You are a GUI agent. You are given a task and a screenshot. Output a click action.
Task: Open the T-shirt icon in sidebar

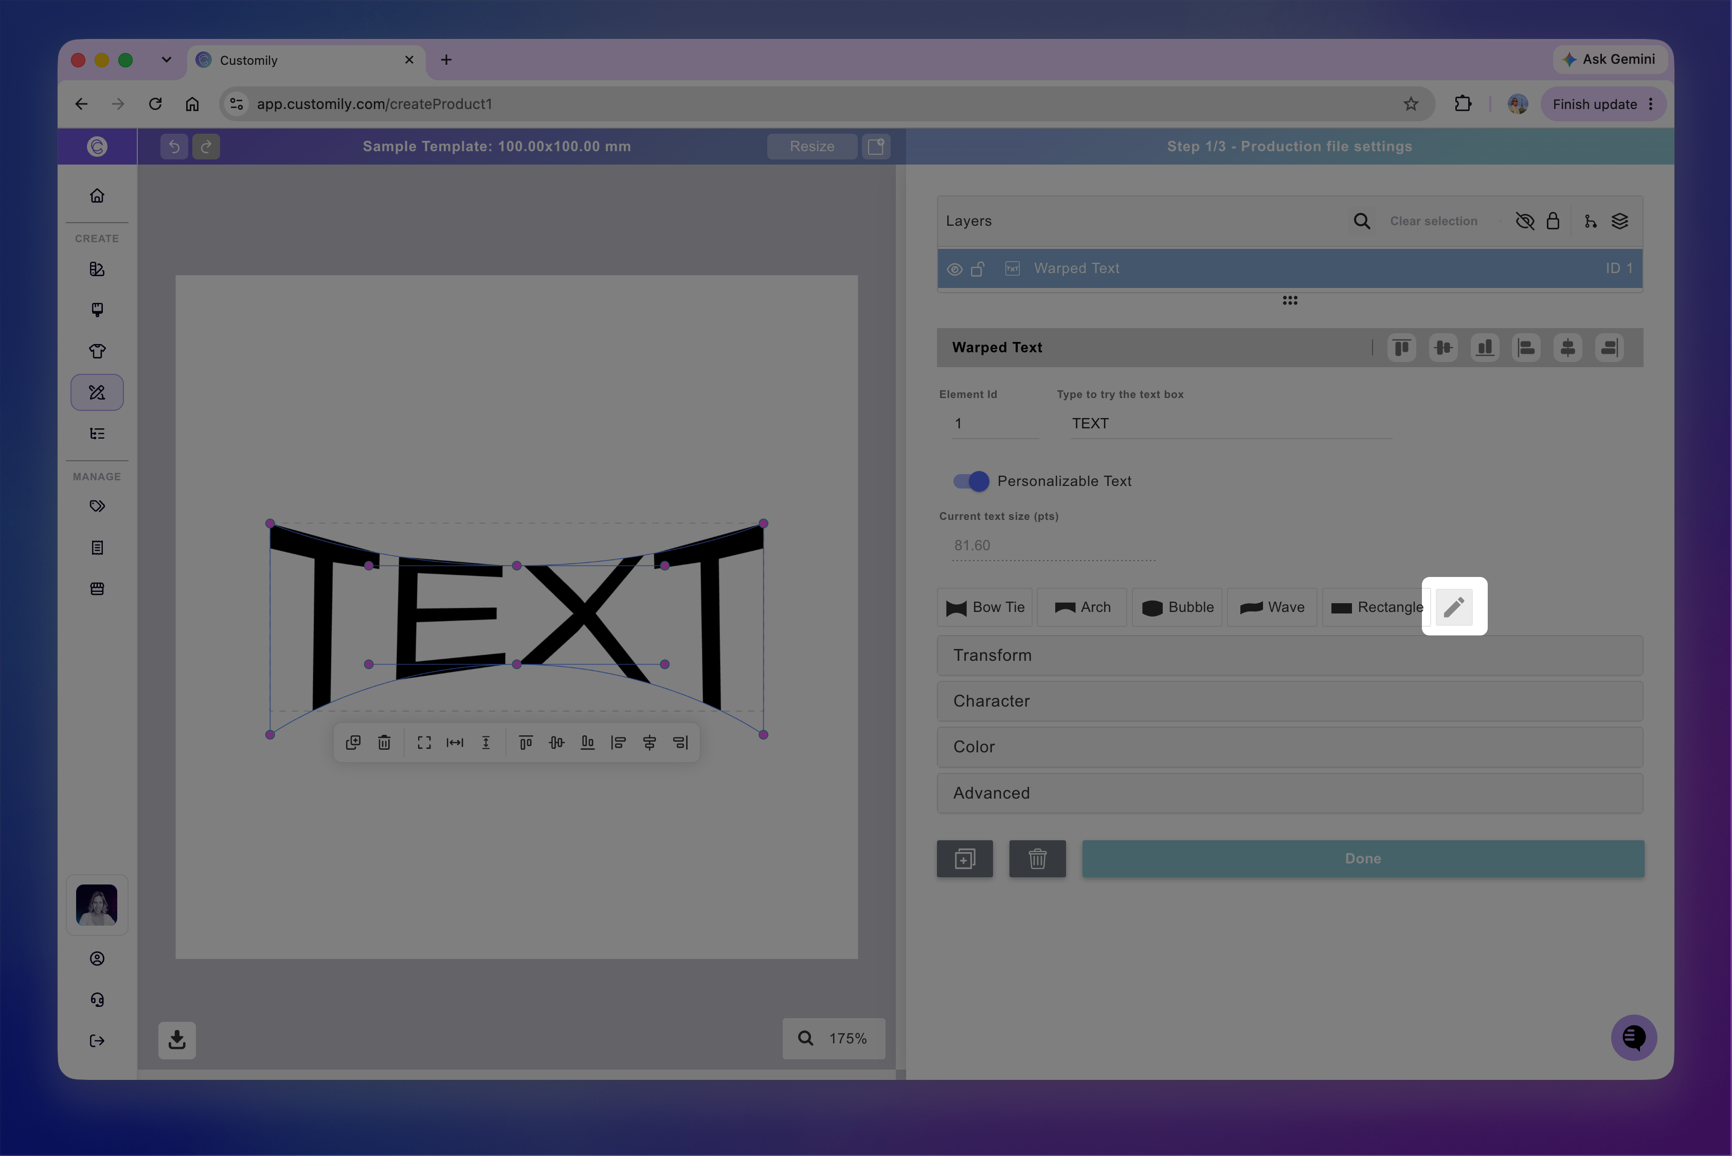97,351
